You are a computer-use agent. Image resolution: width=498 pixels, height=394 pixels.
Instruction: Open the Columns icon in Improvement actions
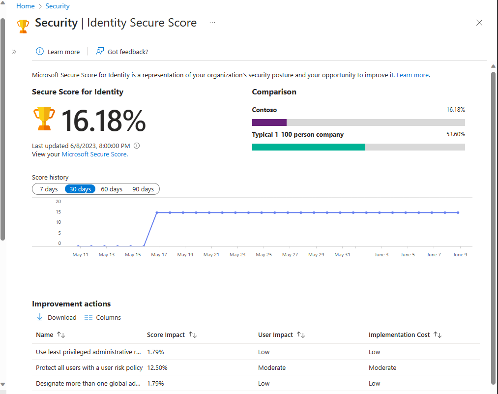point(88,317)
